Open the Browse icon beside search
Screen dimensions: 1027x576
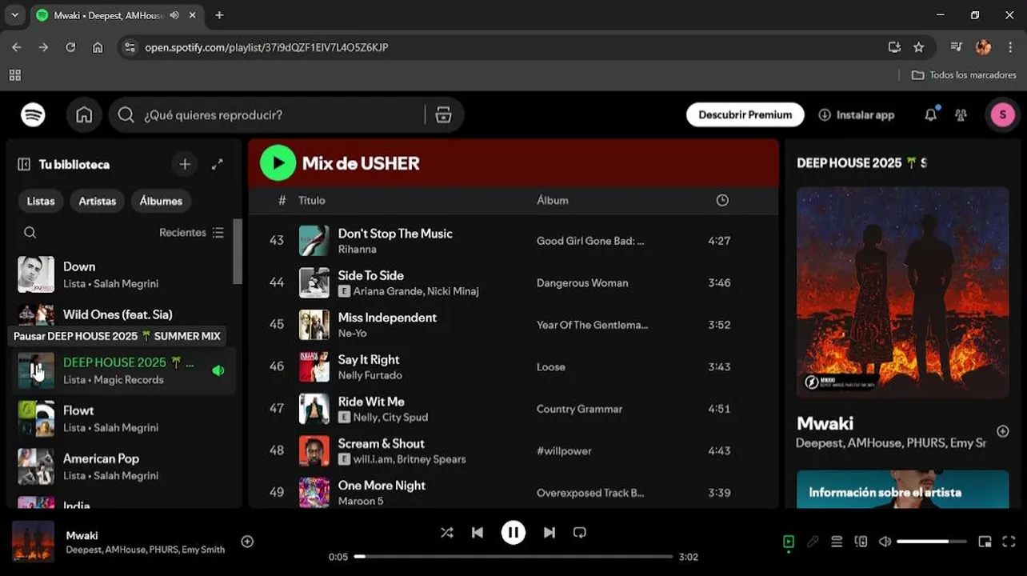(443, 115)
